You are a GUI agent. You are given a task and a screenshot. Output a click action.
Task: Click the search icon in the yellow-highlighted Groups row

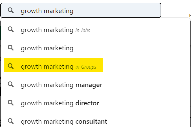point(11,66)
